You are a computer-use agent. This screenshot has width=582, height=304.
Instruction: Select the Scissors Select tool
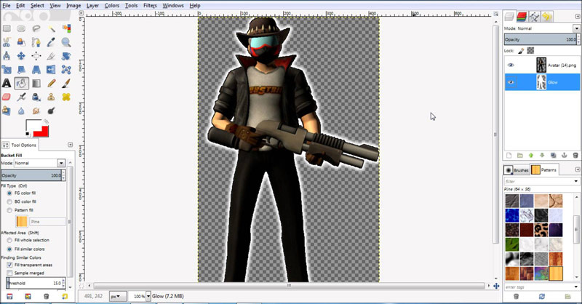pyautogui.click(x=7, y=42)
